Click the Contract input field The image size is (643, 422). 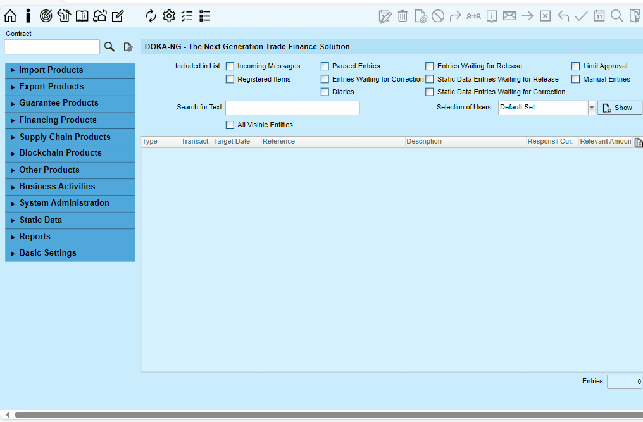(52, 47)
